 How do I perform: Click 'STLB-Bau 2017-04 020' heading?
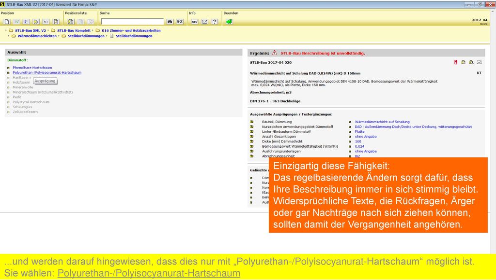(x=271, y=62)
